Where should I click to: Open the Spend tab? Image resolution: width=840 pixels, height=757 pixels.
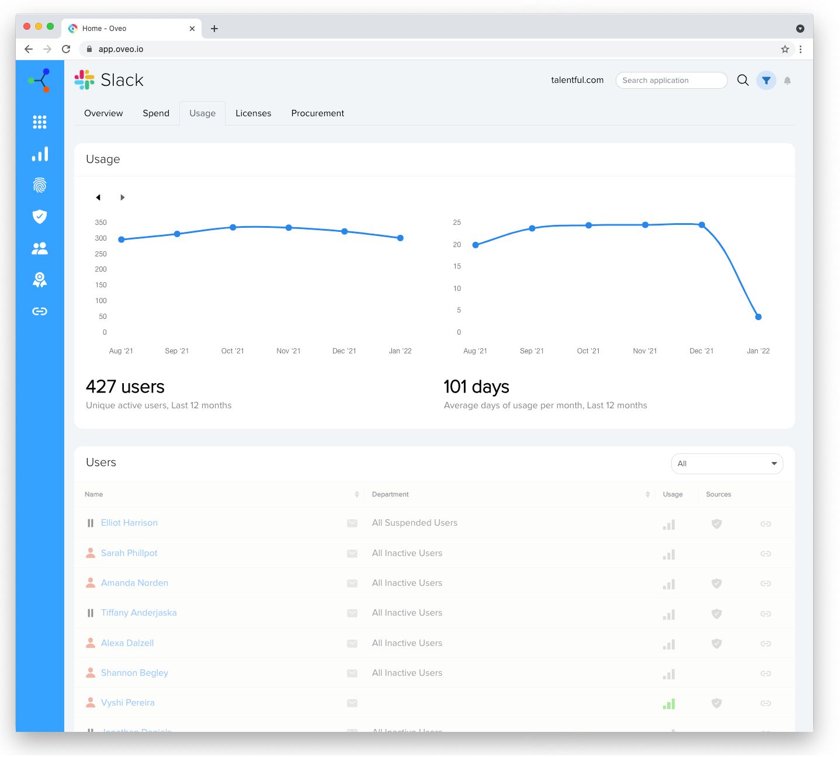tap(155, 113)
